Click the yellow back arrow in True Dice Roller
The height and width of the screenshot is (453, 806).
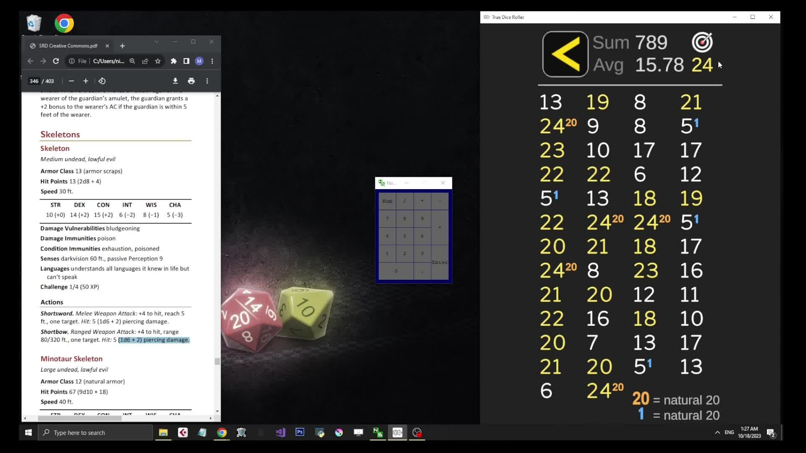click(x=565, y=54)
